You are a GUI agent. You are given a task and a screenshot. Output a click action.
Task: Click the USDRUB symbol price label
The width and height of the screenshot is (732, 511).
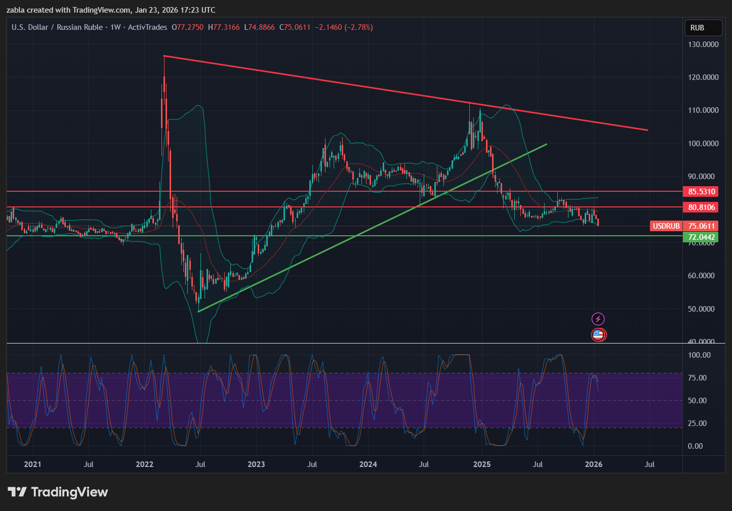(x=666, y=226)
